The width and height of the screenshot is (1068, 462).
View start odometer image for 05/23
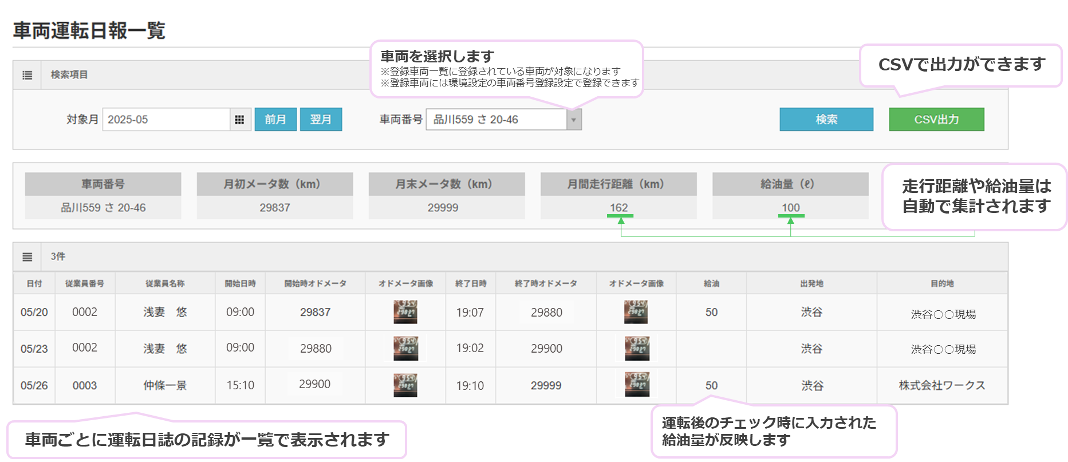pos(405,348)
